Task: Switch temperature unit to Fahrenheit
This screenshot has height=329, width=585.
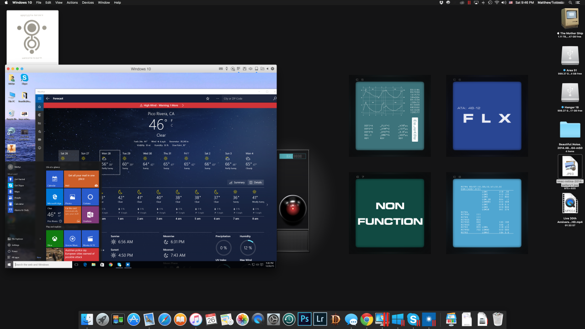Action: pos(171,121)
